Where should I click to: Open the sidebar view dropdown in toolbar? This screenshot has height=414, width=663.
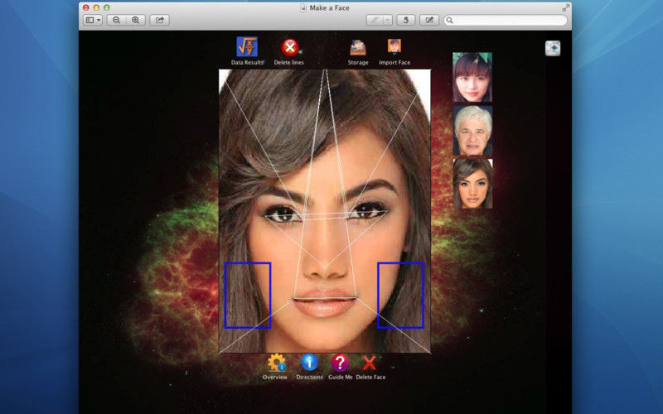click(93, 20)
